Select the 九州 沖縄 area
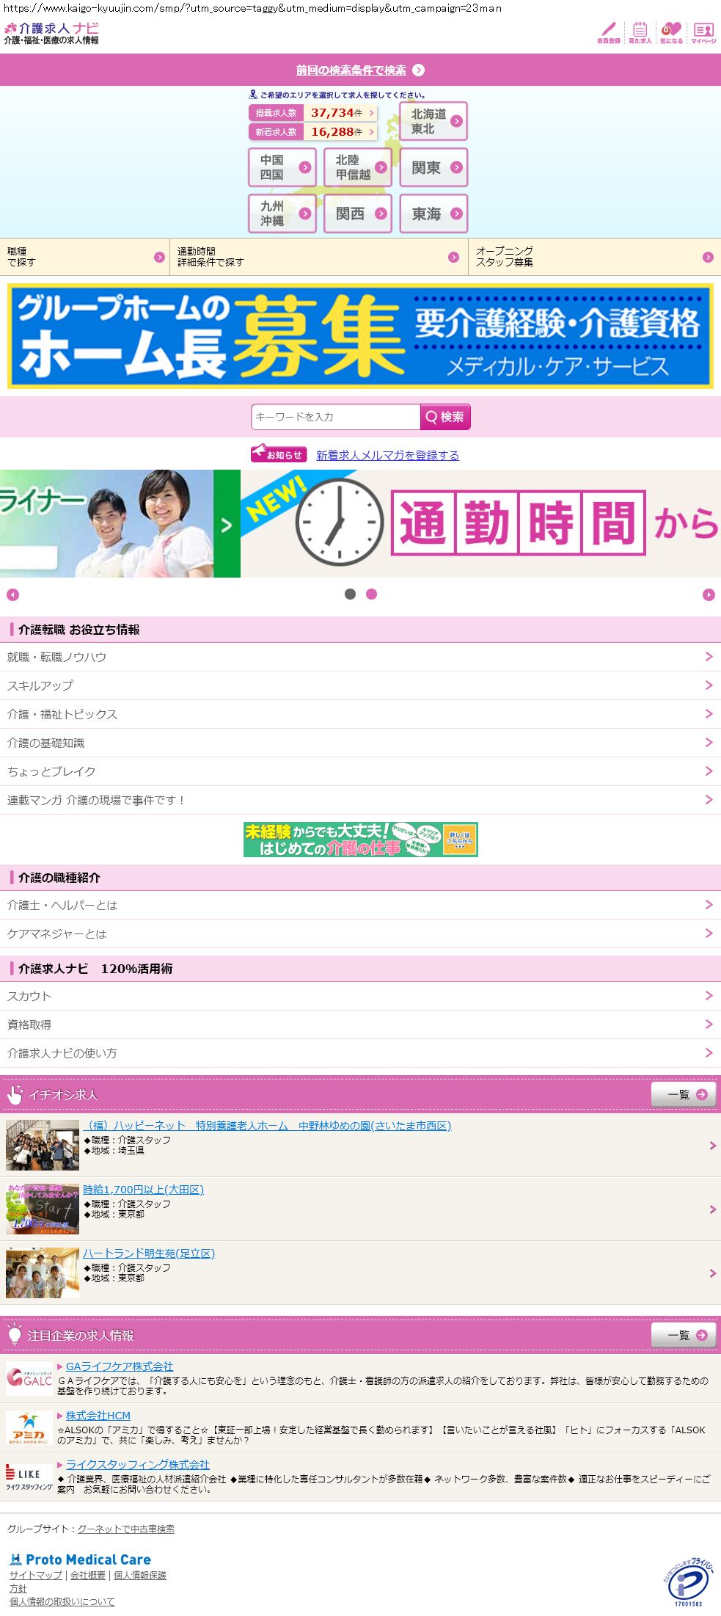This screenshot has height=1616, width=721. point(282,214)
